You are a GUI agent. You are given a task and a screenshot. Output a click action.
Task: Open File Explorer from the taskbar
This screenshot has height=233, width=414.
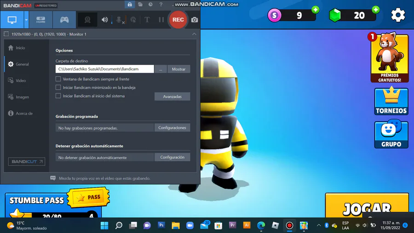click(x=176, y=225)
